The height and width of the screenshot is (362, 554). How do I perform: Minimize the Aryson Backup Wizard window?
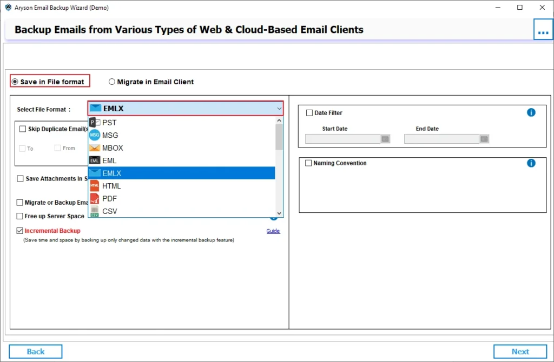498,8
